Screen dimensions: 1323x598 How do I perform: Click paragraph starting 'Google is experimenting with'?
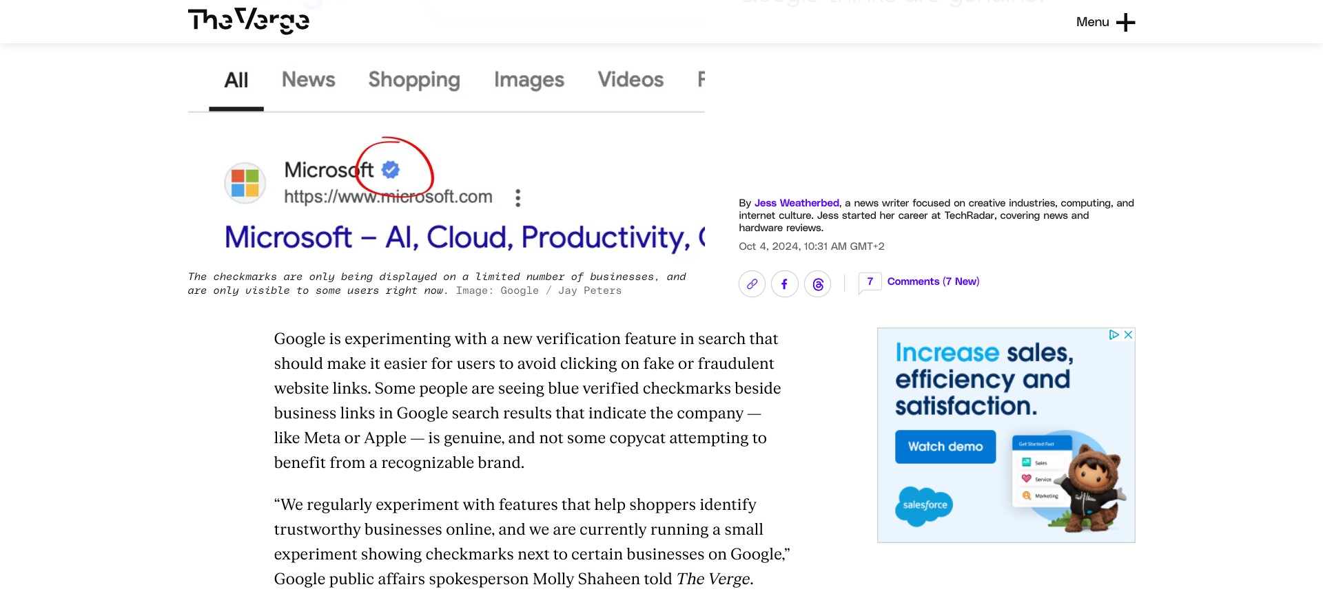tap(528, 401)
